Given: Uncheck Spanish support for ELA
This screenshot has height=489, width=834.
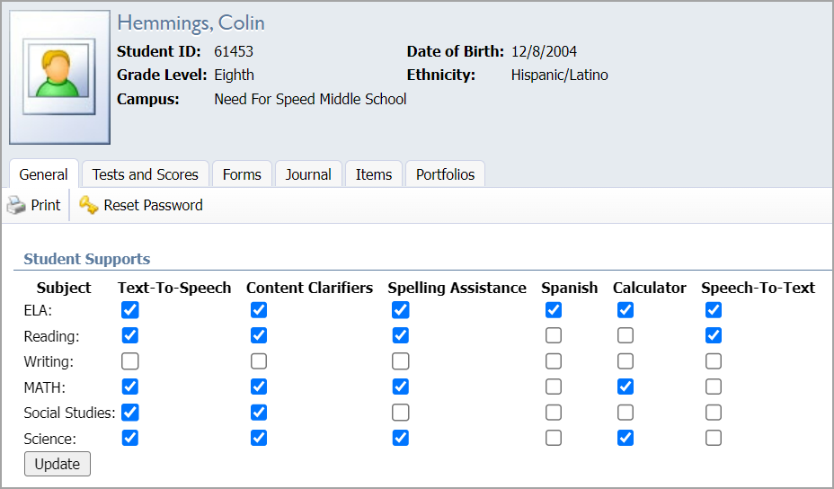Looking at the screenshot, I should (x=554, y=310).
